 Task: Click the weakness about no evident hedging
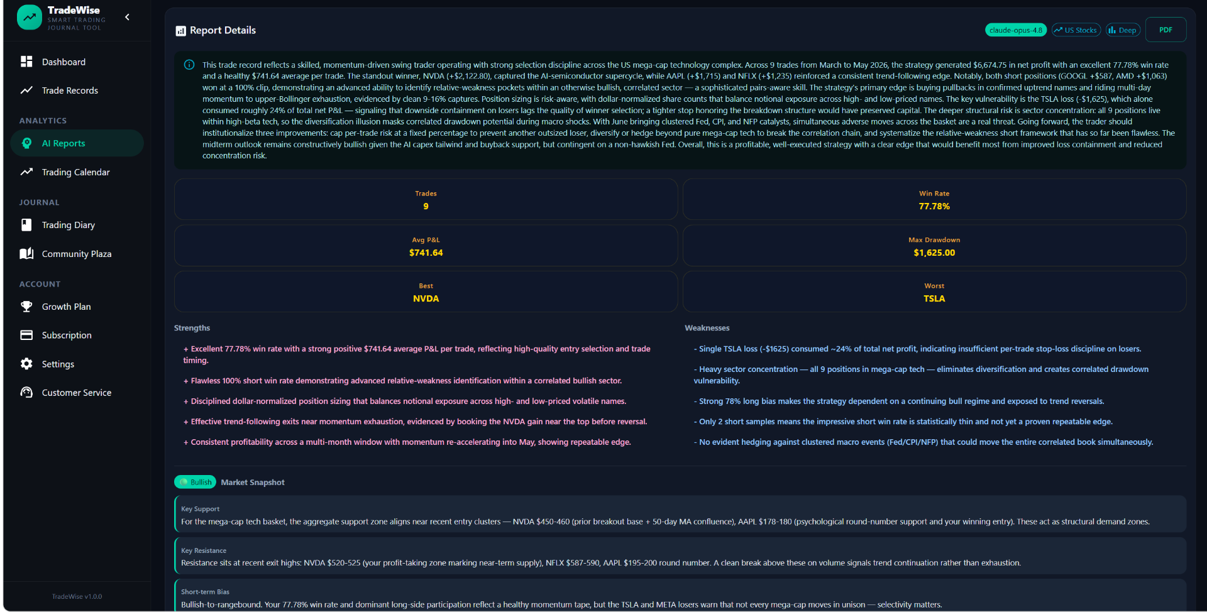(923, 442)
